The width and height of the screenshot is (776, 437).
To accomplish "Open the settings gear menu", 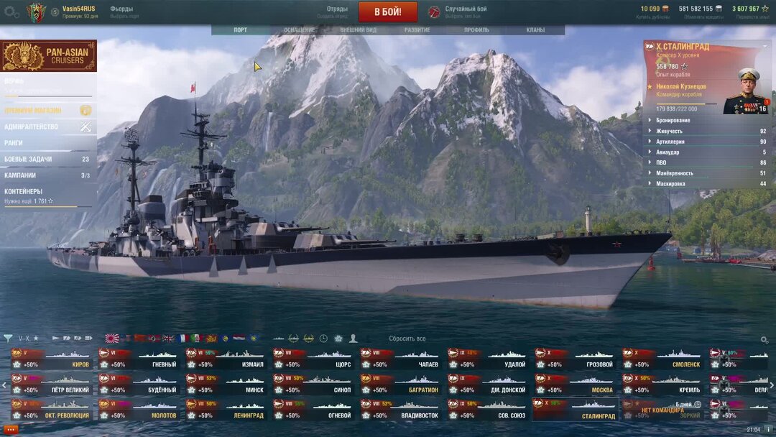I will pyautogui.click(x=11, y=12).
